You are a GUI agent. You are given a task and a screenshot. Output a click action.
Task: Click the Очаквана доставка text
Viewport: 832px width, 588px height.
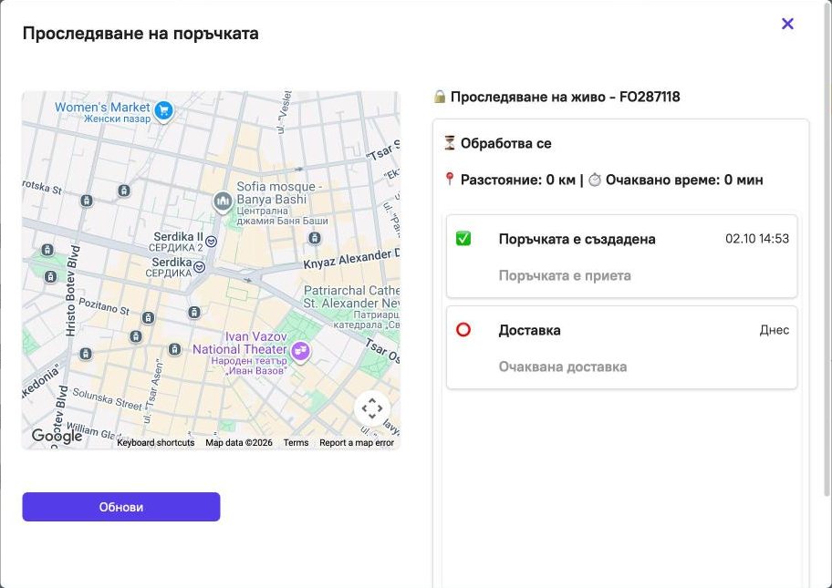pos(563,366)
